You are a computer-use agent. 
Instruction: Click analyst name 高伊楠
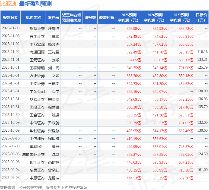[53, 162]
